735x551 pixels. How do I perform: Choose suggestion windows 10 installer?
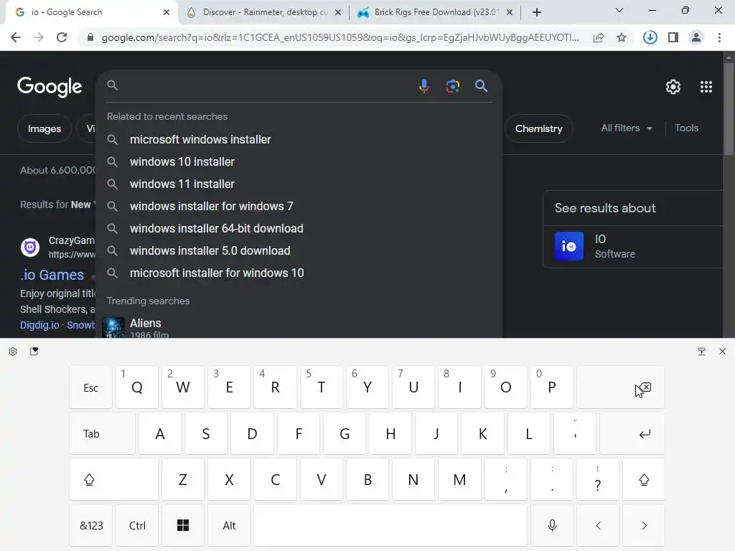click(299, 161)
